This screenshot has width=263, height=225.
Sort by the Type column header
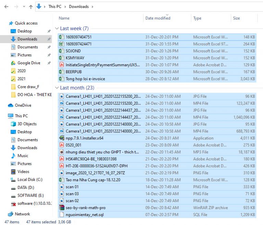click(x=197, y=18)
